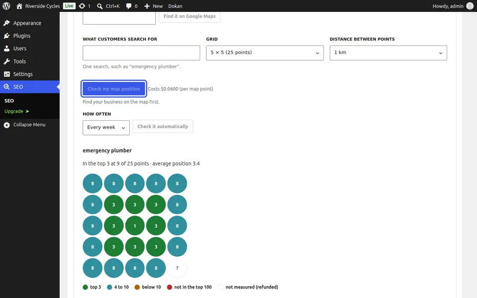This screenshot has width=477, height=298.
Task: Expand the Every week frequency dropdown
Action: tap(106, 128)
